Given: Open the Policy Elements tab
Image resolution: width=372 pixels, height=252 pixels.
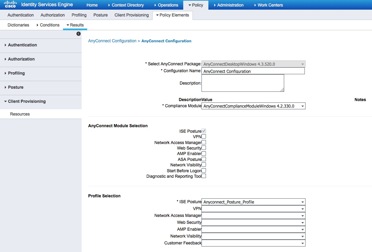Looking at the screenshot, I should click(173, 15).
